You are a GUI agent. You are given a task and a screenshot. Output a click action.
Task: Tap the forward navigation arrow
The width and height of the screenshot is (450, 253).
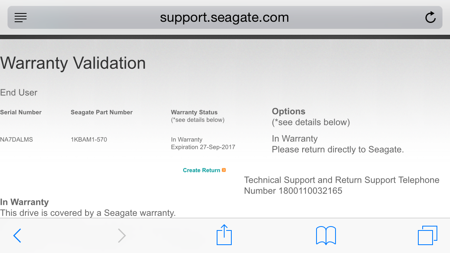coord(122,236)
